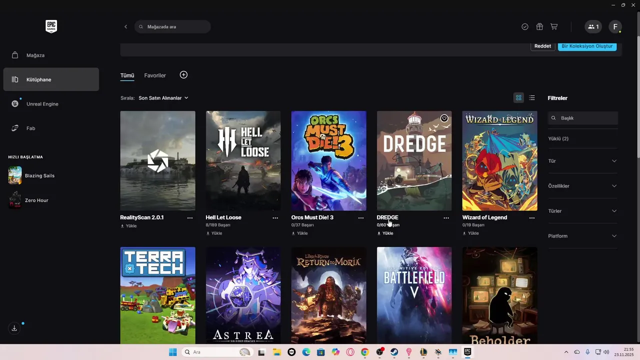This screenshot has height=360, width=640.
Task: Show hidden system tray icons
Action: click(x=566, y=352)
